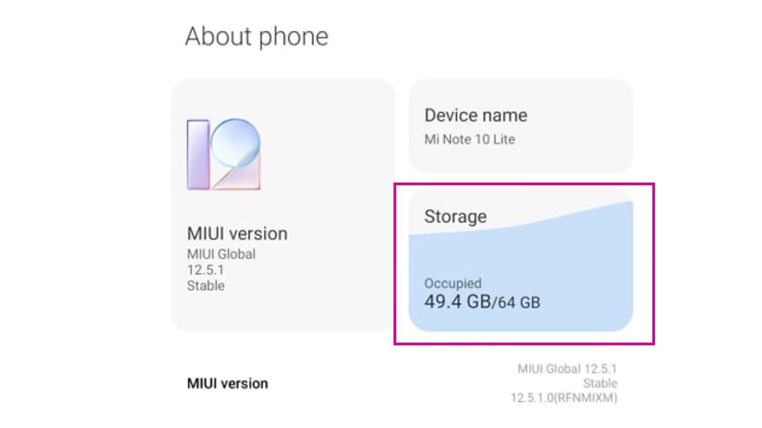Tap the Occupied label in Storage card

click(x=452, y=283)
